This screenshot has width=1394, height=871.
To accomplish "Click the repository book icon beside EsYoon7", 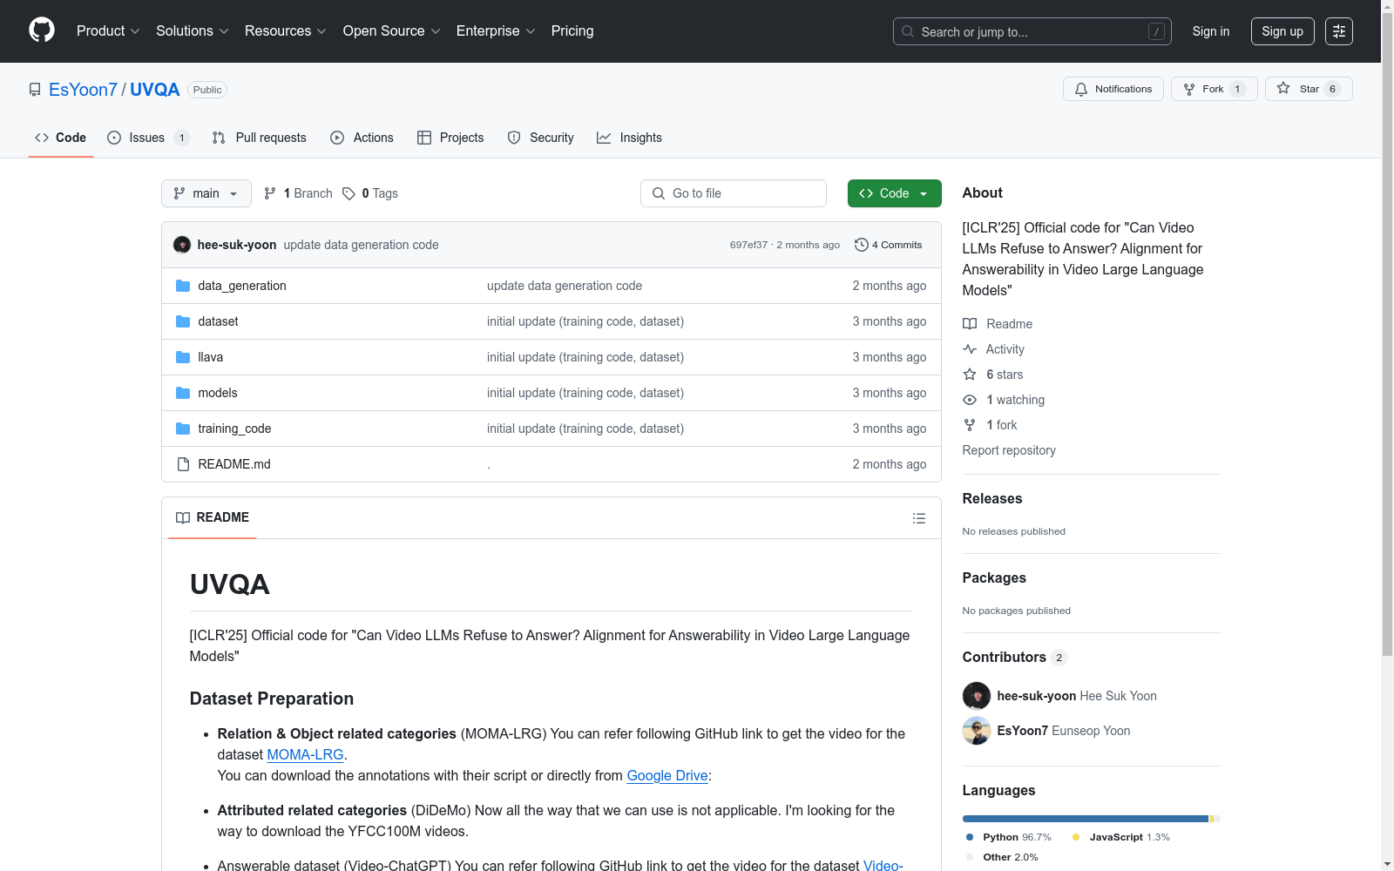I will pos(35,90).
